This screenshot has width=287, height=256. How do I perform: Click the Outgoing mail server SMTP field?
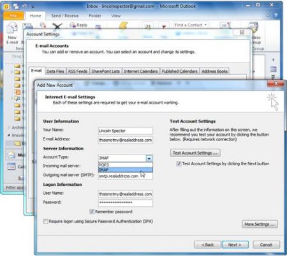(126, 176)
